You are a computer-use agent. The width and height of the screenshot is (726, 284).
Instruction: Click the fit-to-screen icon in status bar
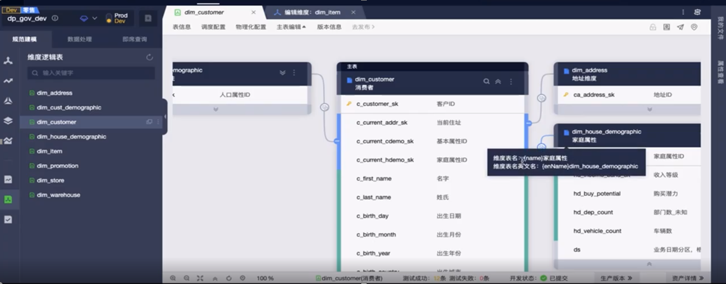[x=200, y=278]
